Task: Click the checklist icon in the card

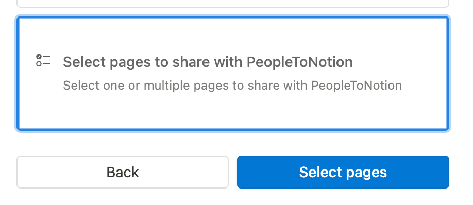Action: click(x=43, y=60)
